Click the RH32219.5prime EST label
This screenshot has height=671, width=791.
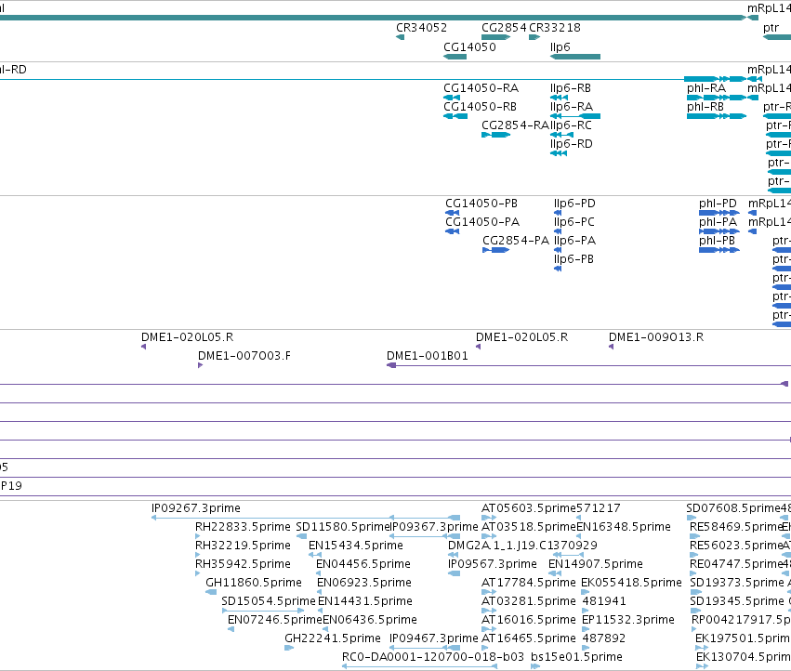coord(243,546)
